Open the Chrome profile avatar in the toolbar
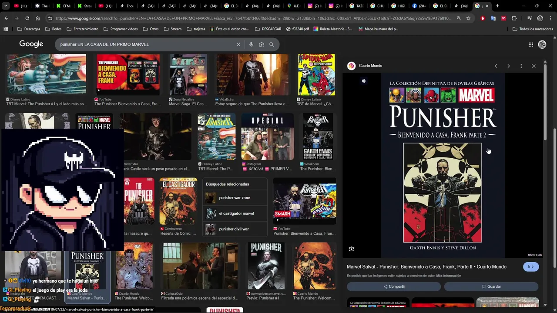This screenshot has height=313, width=557. (x=540, y=18)
